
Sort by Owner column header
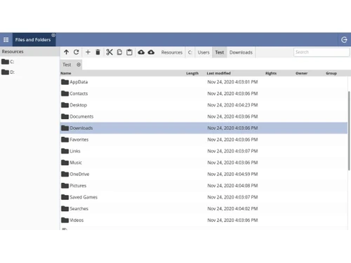tap(301, 73)
